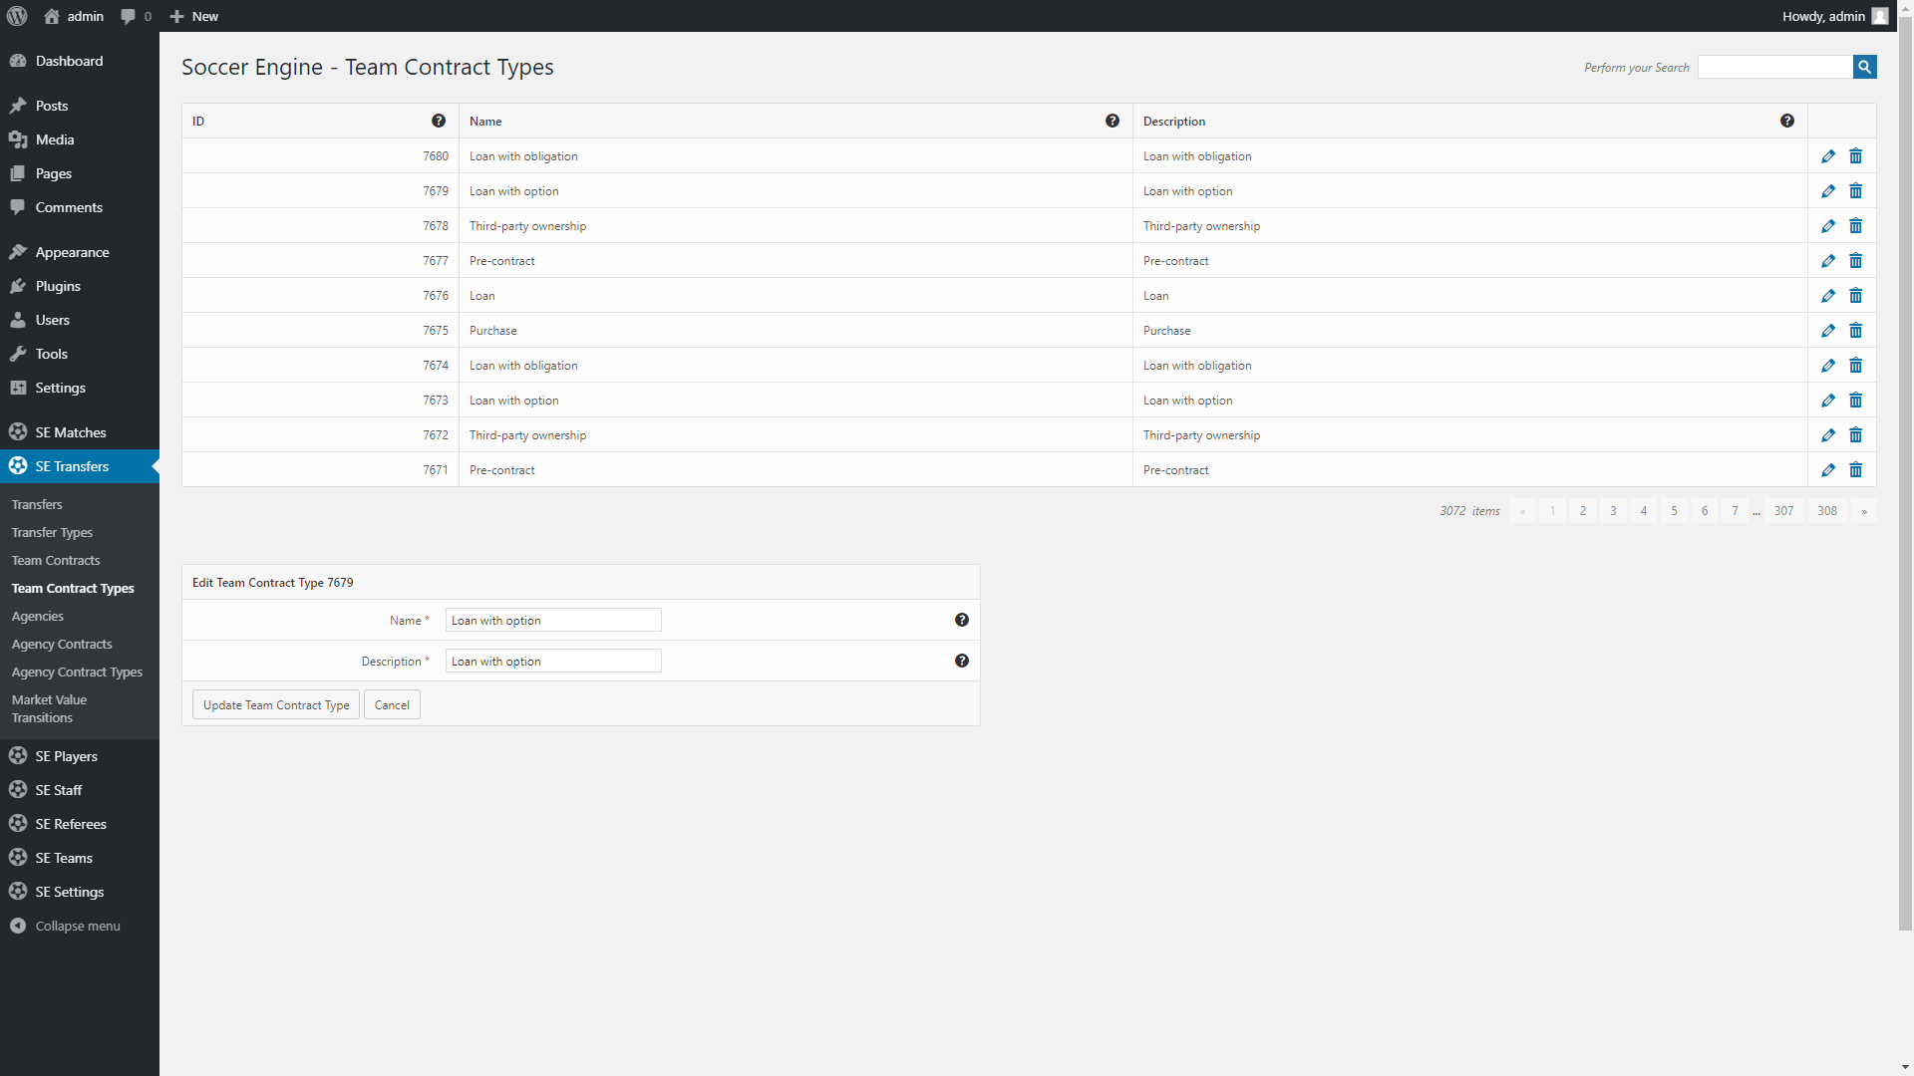Viewport: 1914px width, 1076px height.
Task: Open Team Contracts submenu item
Action: (56, 560)
